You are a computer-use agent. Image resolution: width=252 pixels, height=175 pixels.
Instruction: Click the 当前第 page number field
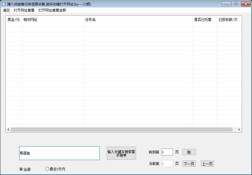(x=167, y=164)
